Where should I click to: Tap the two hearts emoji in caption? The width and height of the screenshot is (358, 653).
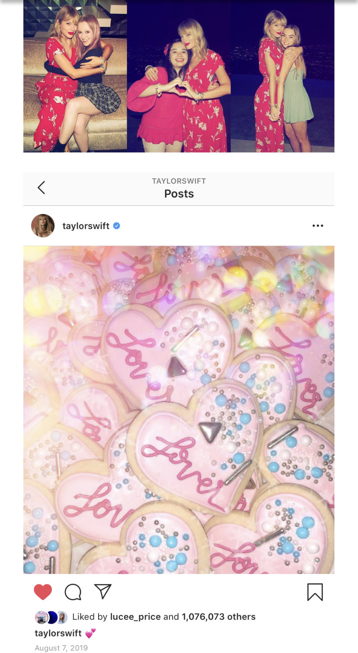90,634
